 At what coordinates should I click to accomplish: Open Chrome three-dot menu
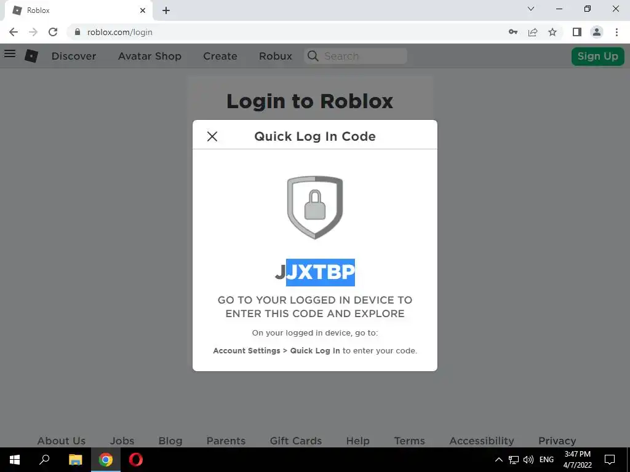click(x=616, y=32)
